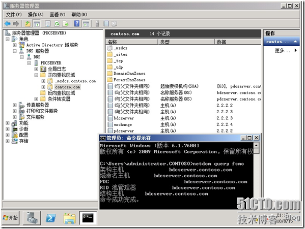Sort records by 名称 column header
This screenshot has height=229, width=305.
click(132, 42)
